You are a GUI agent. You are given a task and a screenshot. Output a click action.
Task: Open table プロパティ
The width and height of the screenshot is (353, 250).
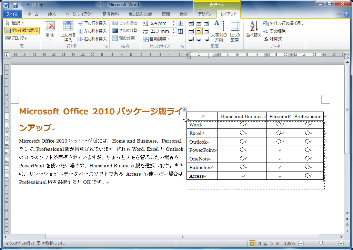click(16, 38)
